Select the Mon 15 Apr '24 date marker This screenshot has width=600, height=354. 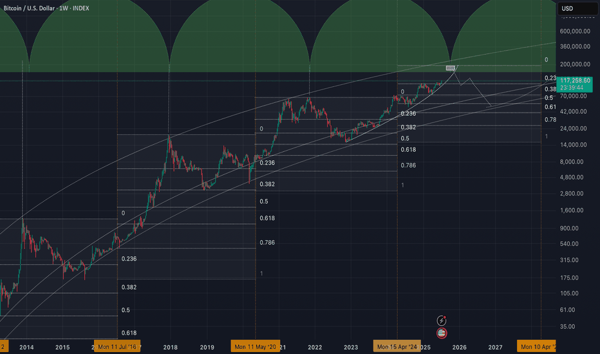point(397,347)
